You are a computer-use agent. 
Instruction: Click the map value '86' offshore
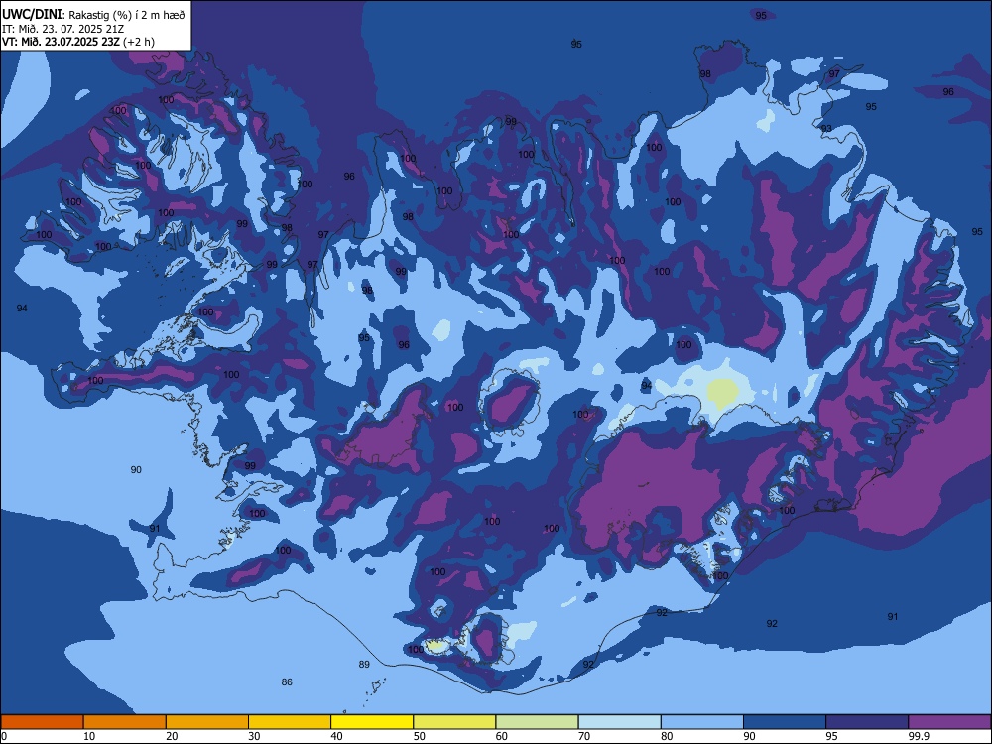point(287,682)
